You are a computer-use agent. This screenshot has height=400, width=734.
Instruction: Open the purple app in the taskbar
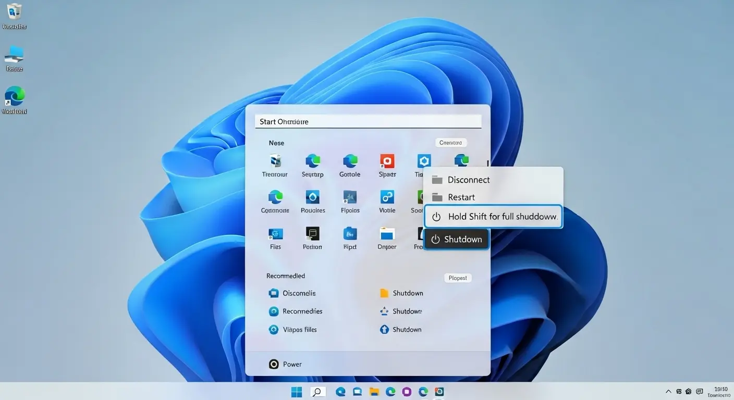(407, 392)
